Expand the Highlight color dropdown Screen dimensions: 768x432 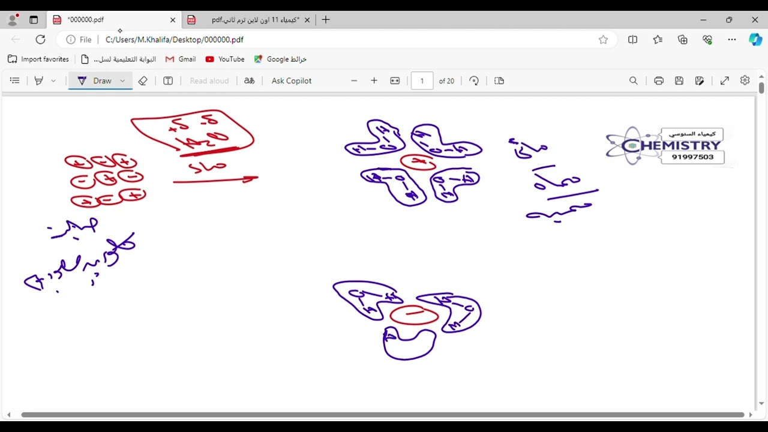click(53, 80)
